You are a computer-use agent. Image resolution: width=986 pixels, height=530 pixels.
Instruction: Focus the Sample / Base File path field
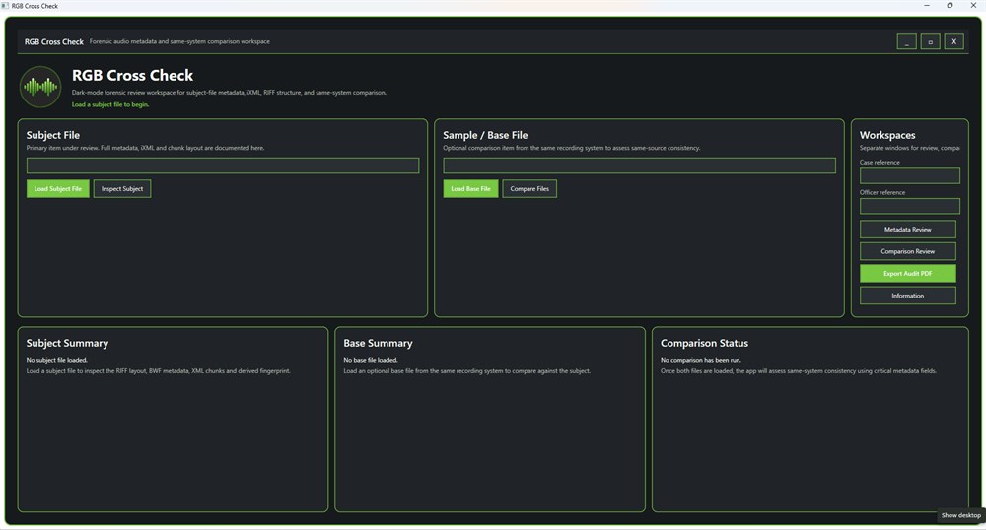pos(639,166)
